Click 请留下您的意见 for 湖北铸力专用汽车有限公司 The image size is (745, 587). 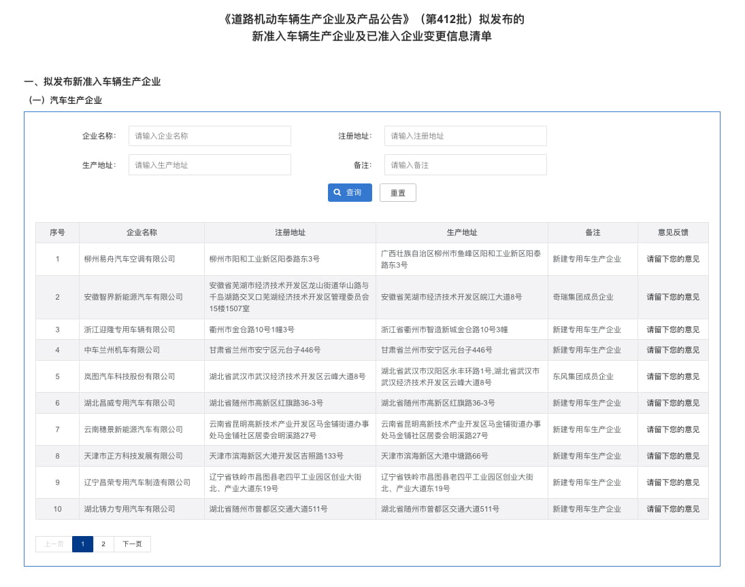673,509
